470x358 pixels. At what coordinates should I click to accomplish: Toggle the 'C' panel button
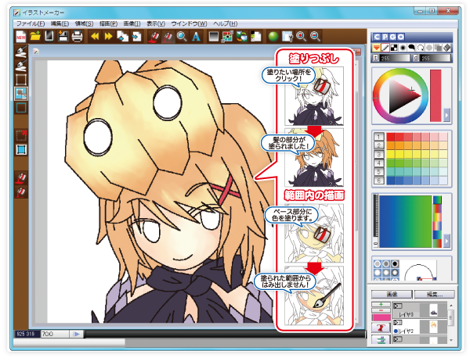[x=376, y=37]
